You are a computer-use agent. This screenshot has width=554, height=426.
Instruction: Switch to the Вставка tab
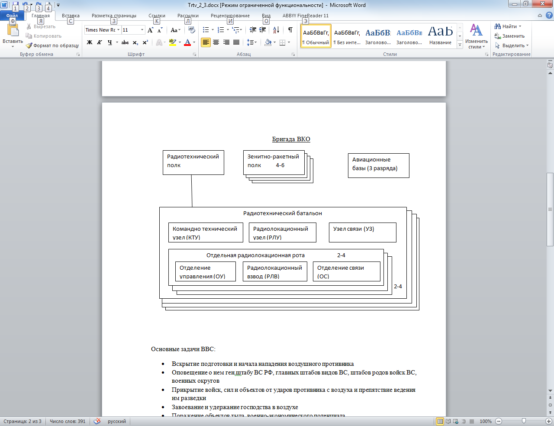click(71, 16)
